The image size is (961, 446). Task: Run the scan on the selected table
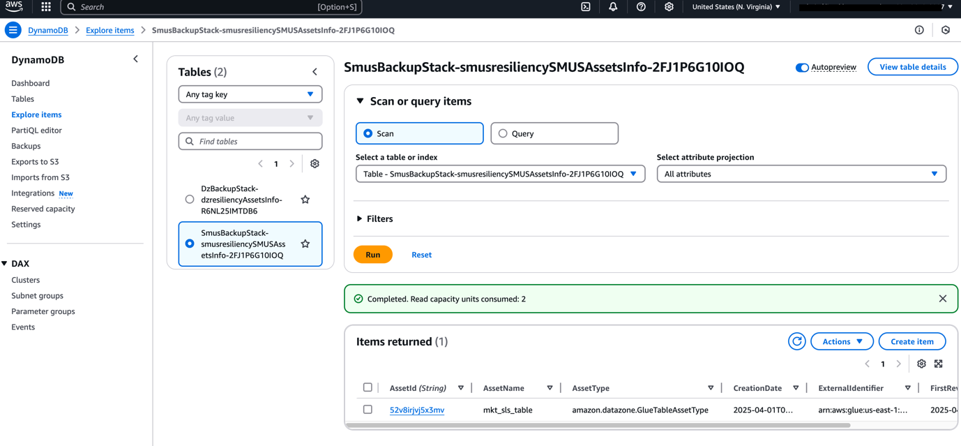pos(372,254)
